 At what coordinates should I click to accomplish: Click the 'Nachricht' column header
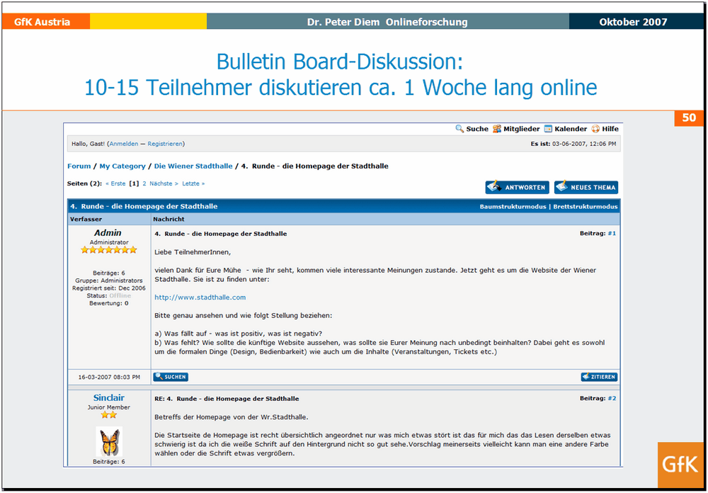169,219
